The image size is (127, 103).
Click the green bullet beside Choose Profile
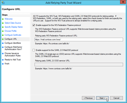point(3,31)
